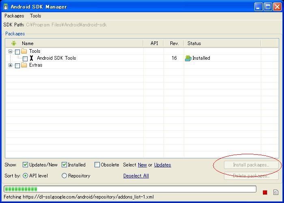Select the API level sort radio button
The image size is (284, 203).
[25, 176]
